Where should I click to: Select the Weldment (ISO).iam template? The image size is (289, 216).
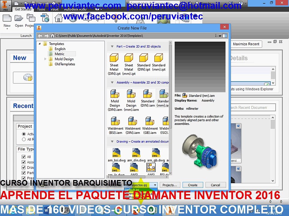[164, 126]
